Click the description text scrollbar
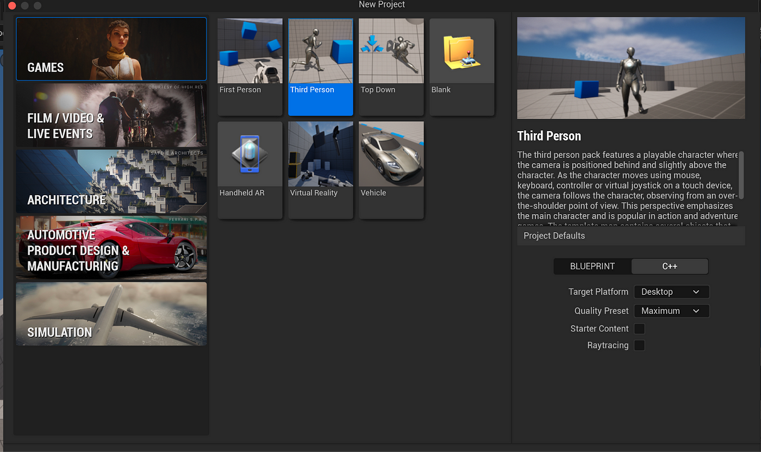The image size is (761, 452). coord(741,175)
